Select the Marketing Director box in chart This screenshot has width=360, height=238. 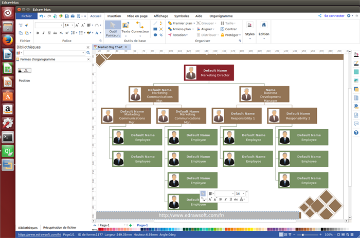(x=209, y=73)
